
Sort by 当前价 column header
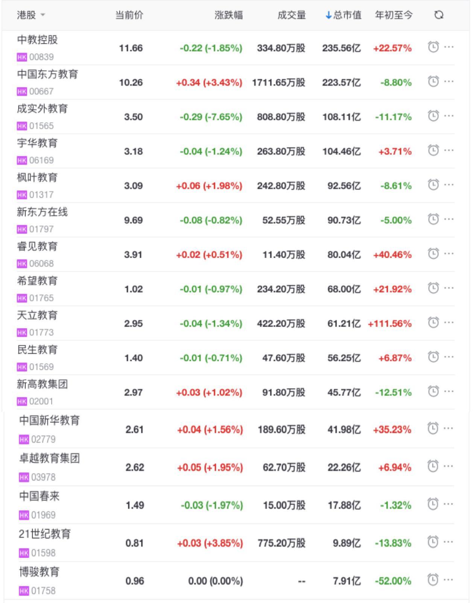(x=129, y=15)
